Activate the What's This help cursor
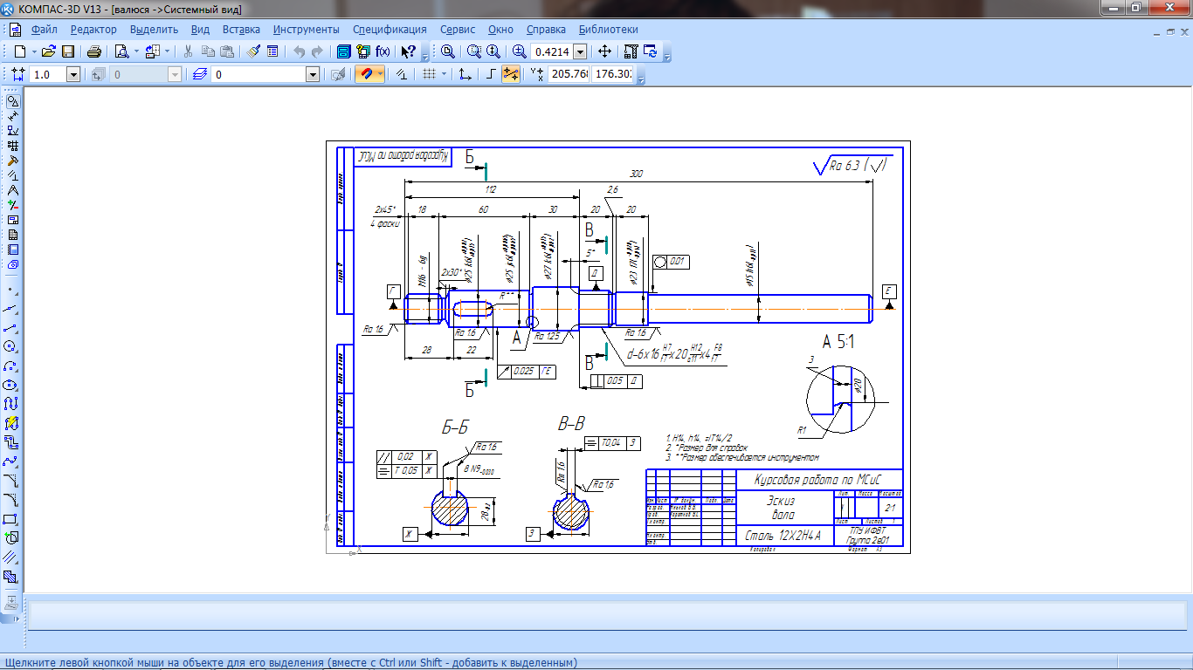This screenshot has width=1193, height=670. tap(409, 51)
